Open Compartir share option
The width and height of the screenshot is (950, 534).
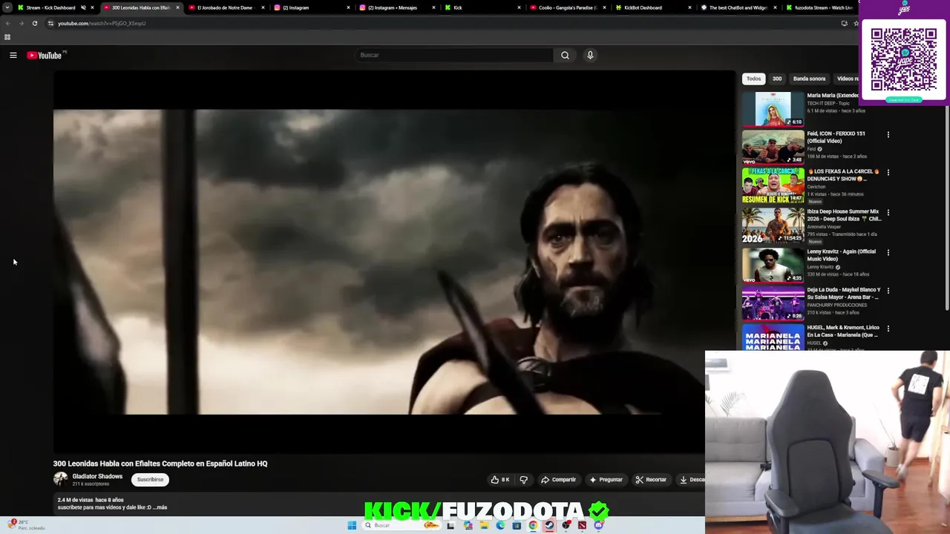tap(559, 480)
